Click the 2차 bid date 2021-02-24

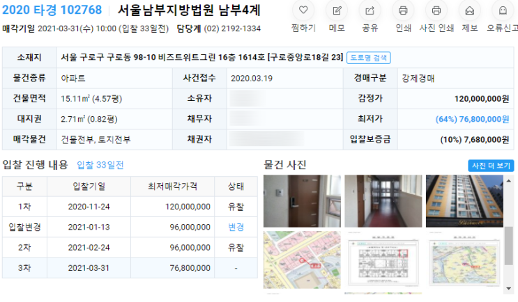pos(89,247)
